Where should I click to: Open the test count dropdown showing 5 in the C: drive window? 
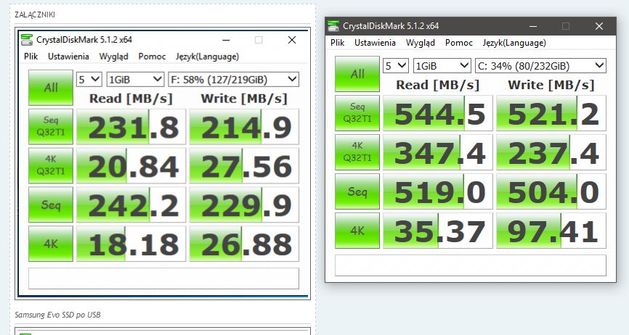[396, 66]
